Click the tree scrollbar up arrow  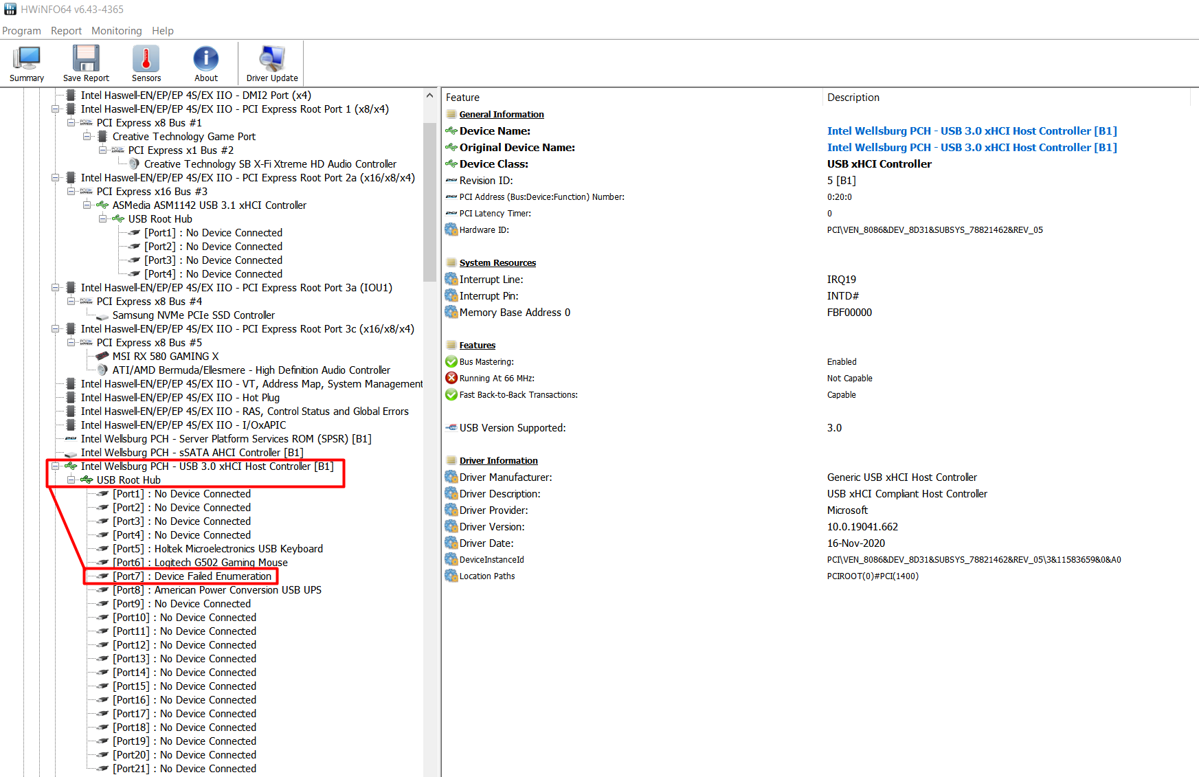coord(430,95)
